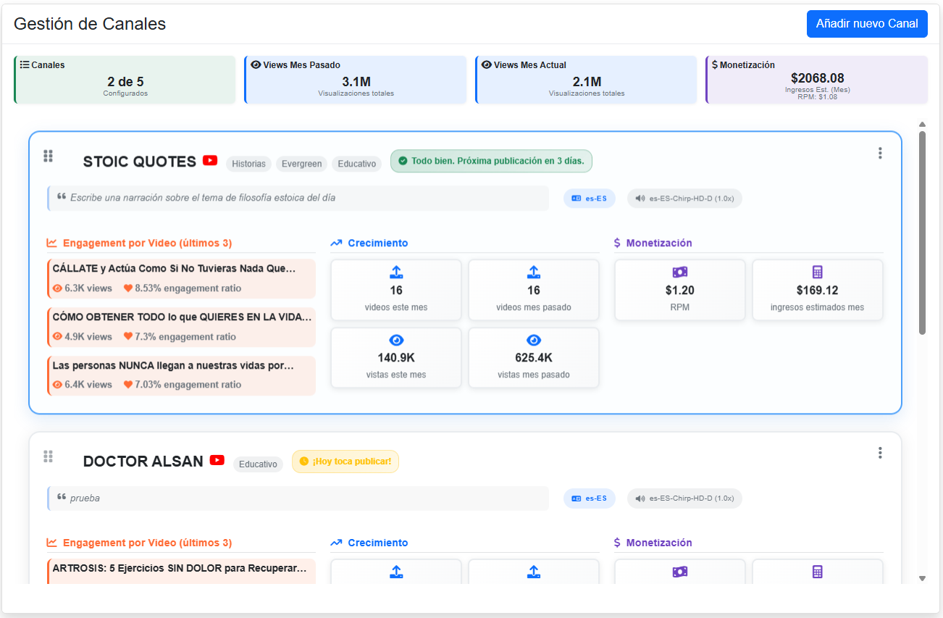Click the STOIC QUOTES channel title
This screenshot has width=943, height=618.
140,162
